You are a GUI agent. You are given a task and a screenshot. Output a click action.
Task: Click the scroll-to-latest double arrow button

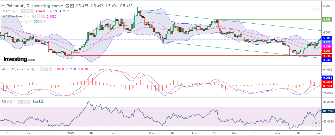tap(316, 123)
